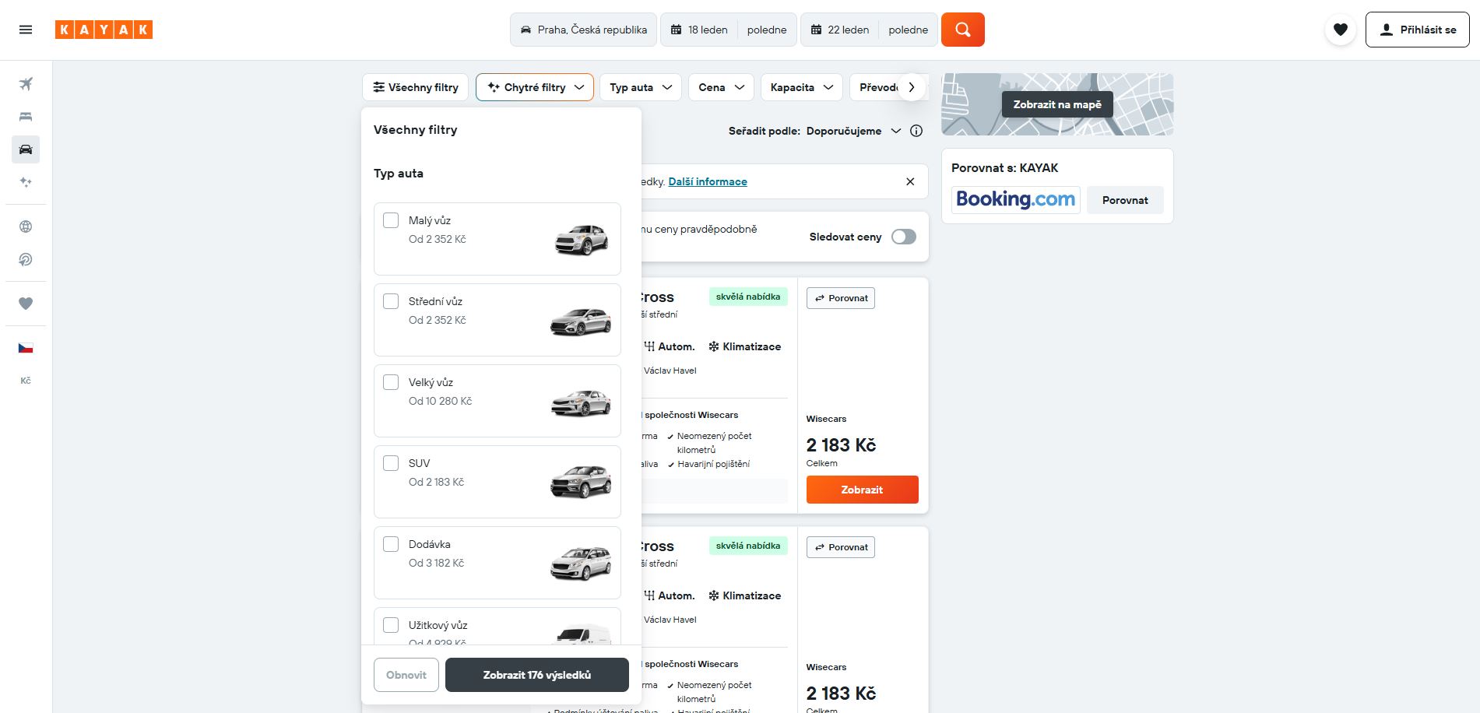
Task: Click the Obnovit reset button
Action: pos(406,675)
